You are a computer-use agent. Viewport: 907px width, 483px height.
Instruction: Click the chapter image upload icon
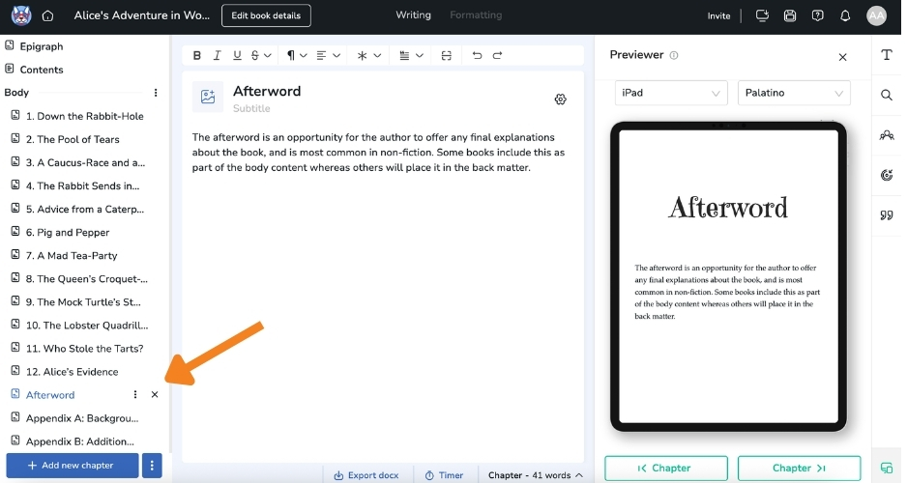pos(207,97)
